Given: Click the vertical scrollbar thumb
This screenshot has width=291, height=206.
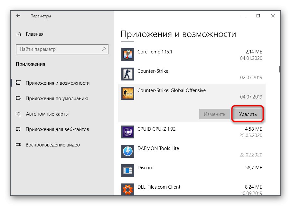Looking at the screenshot, I should (x=279, y=69).
